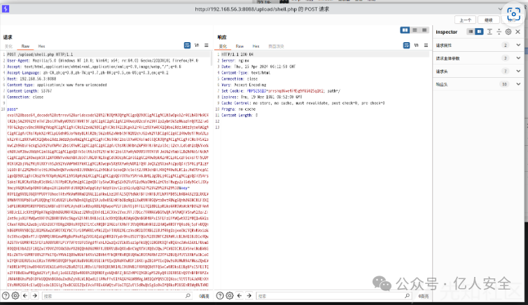The height and width of the screenshot is (305, 528).
Task: Click the 上一个 previous button
Action: [x=466, y=20]
